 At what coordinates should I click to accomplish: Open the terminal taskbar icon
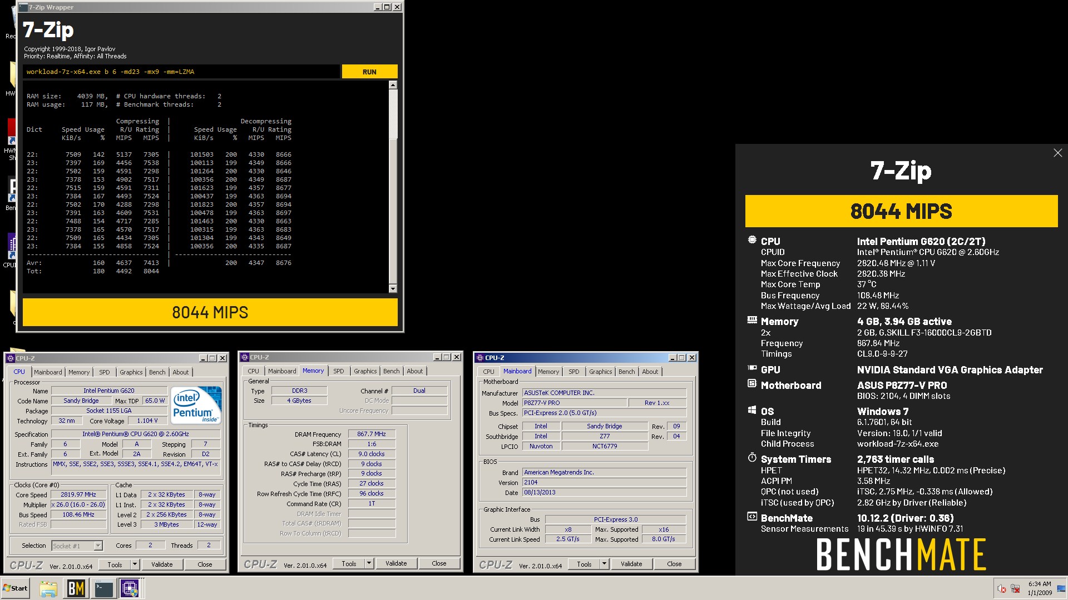[x=103, y=588]
